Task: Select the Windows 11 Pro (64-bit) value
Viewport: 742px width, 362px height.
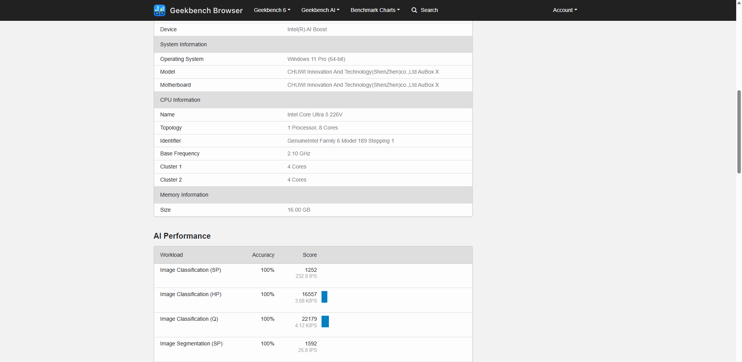Action: pyautogui.click(x=316, y=59)
